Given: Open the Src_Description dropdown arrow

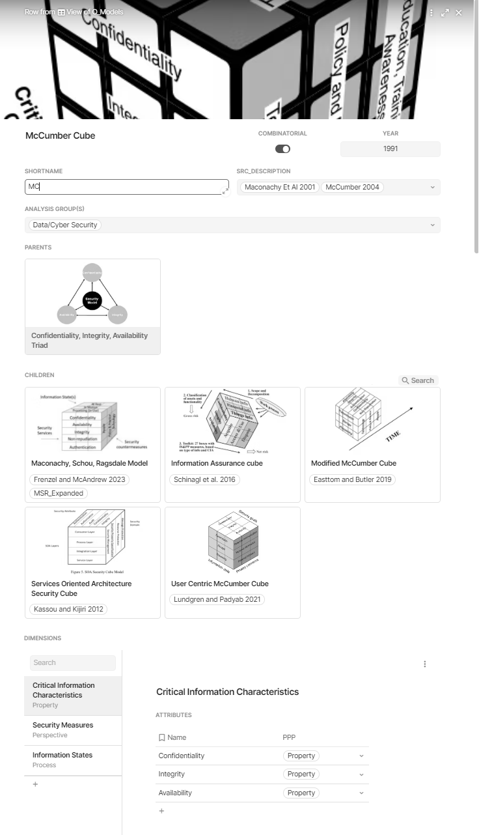Looking at the screenshot, I should pyautogui.click(x=432, y=188).
